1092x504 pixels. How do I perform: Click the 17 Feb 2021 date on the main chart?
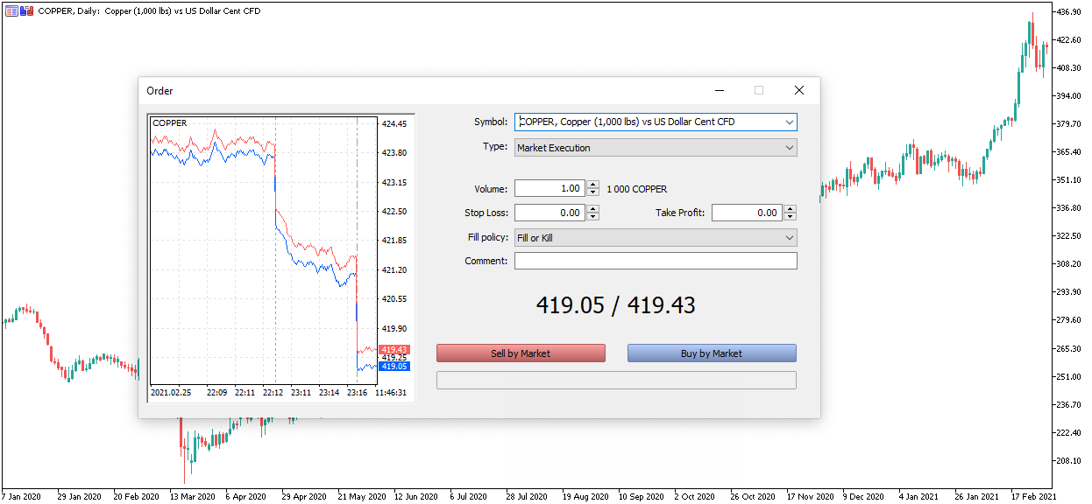(1033, 495)
